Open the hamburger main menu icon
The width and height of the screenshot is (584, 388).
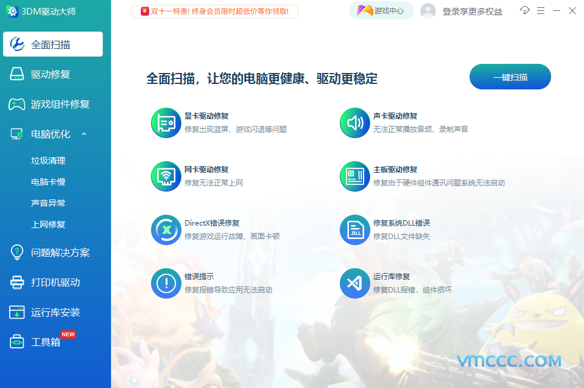coord(541,11)
